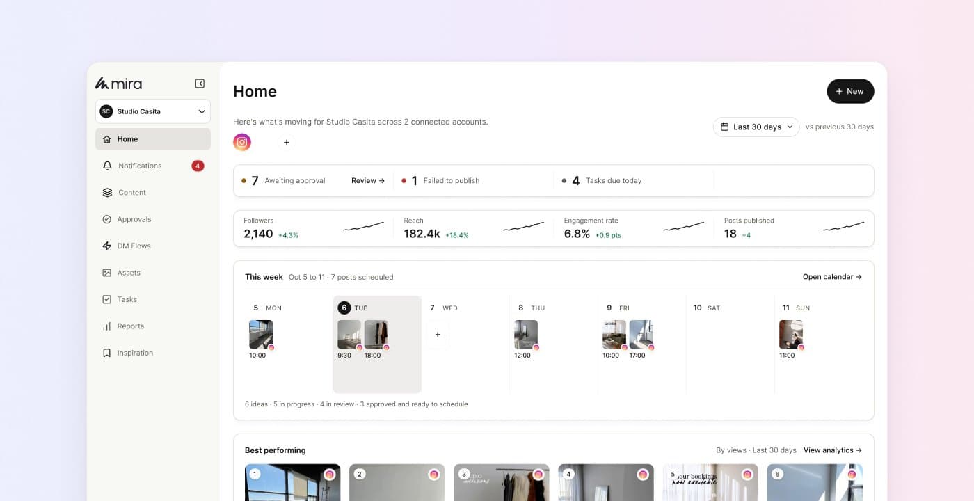Click the mira logo
The height and width of the screenshot is (501, 974).
pos(118,83)
